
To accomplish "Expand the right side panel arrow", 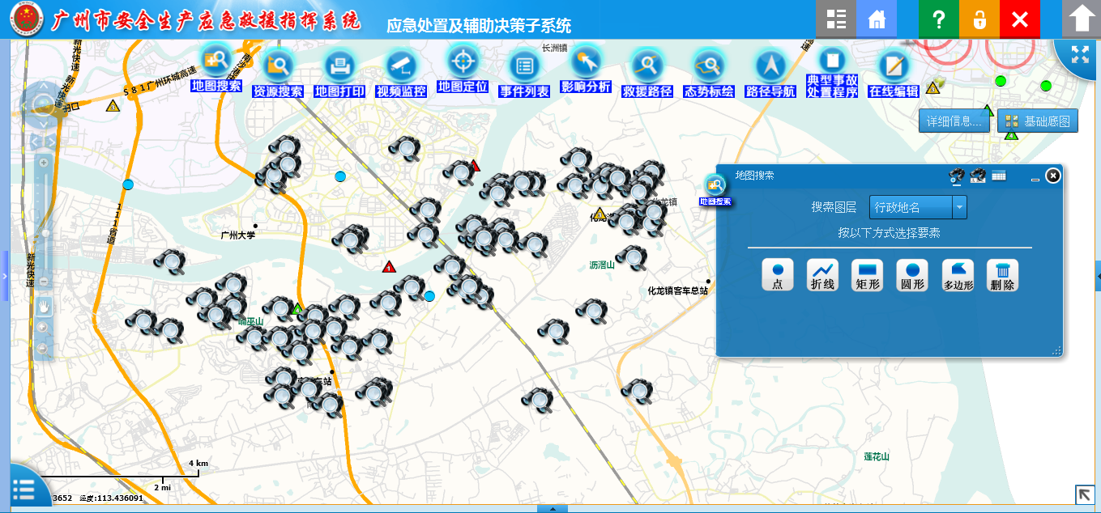I will click(x=1098, y=276).
